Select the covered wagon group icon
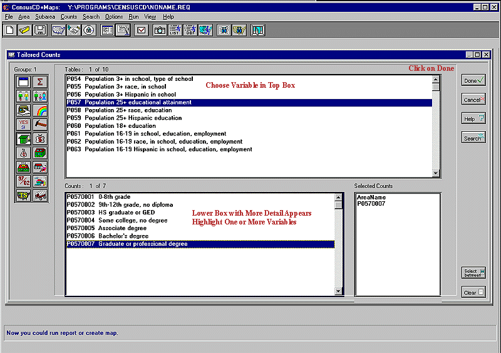 39,196
